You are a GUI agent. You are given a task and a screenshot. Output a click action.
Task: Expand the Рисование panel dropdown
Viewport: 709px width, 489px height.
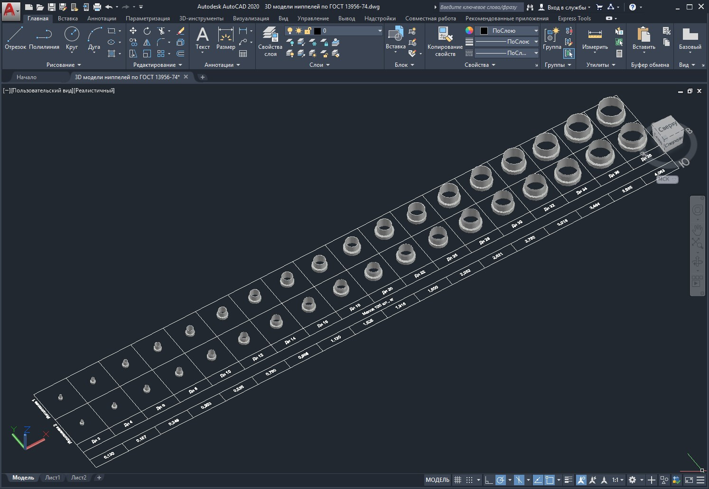point(64,65)
